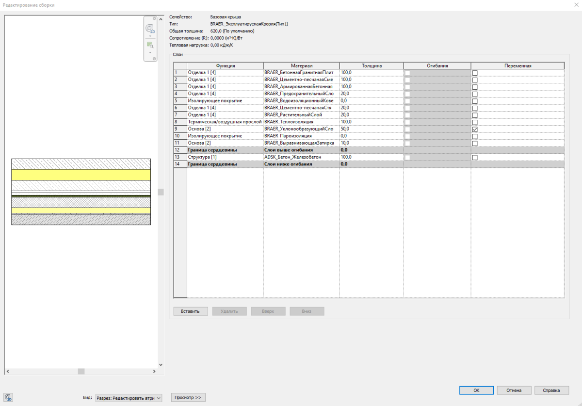Click the zoom region icon in preview navigation bar
Screen dimensions: 582x406
tap(150, 45)
